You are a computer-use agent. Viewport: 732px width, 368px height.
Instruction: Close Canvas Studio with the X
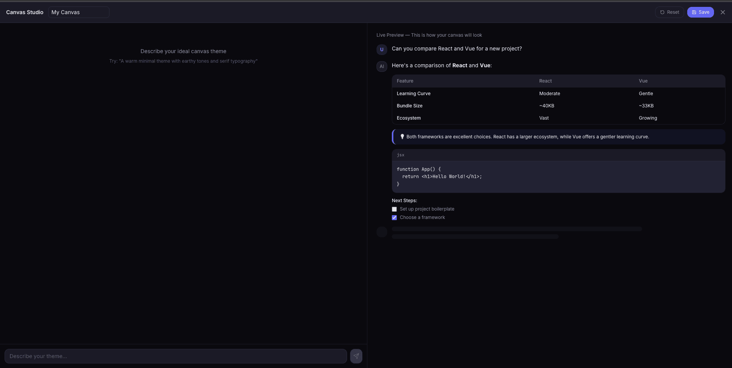click(722, 12)
